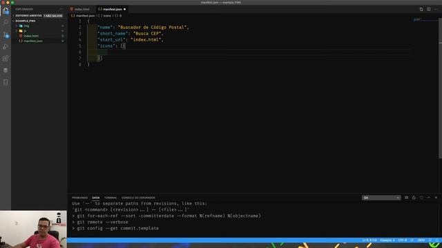Open the editor more-actions ellipsis
The height and width of the screenshot is (248, 442).
pyautogui.click(x=436, y=9)
